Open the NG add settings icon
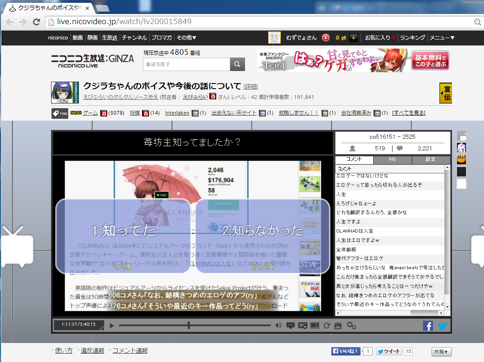This screenshot has height=362, width=484. (x=303, y=326)
